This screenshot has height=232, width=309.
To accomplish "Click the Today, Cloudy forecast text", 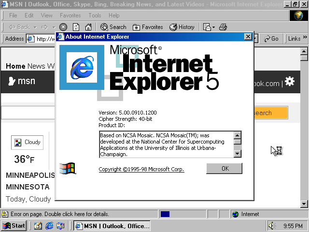I will coord(28,199).
